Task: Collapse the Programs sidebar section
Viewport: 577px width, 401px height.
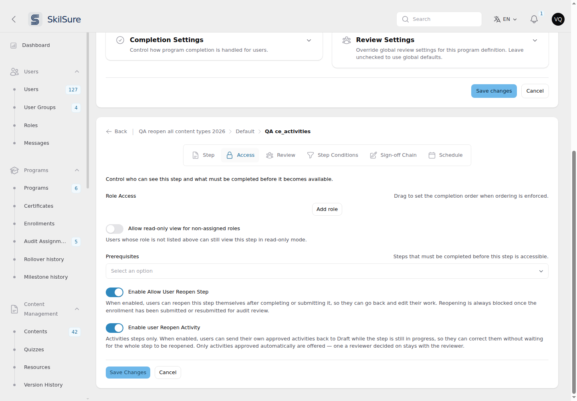Action: (77, 170)
